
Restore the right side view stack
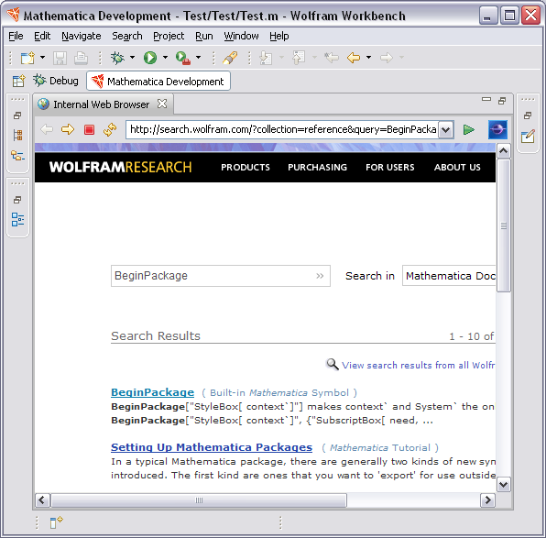pos(528,115)
